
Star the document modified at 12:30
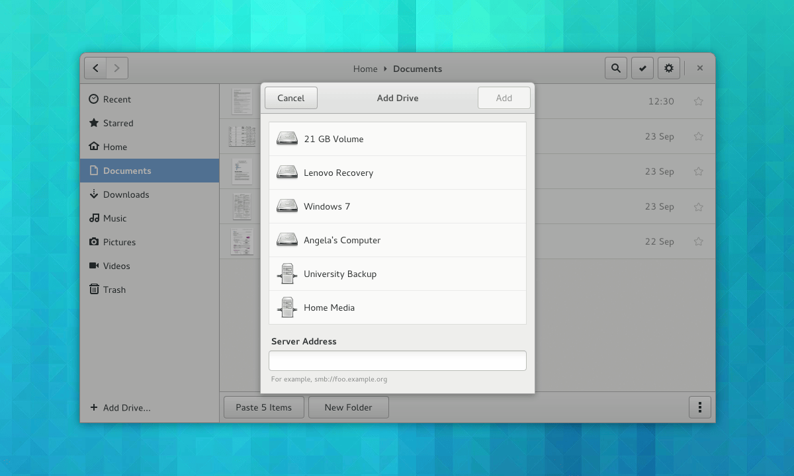698,101
